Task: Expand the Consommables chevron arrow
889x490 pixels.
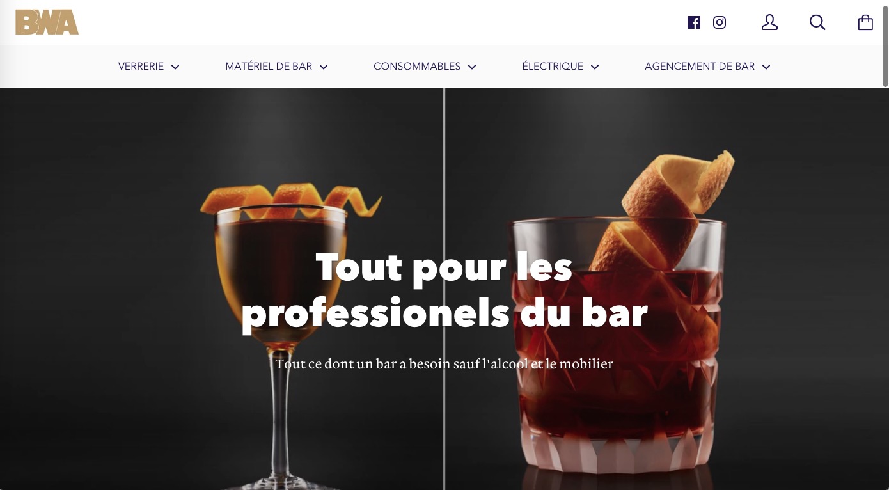Action: (472, 67)
